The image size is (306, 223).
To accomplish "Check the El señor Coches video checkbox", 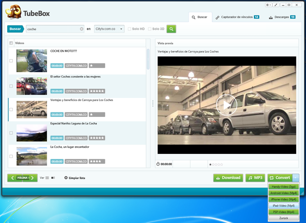I will point(11,86).
